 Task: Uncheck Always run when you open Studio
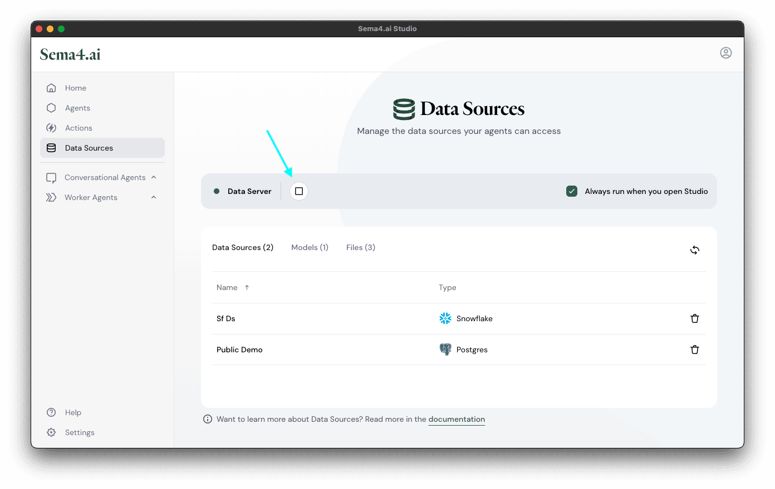572,191
